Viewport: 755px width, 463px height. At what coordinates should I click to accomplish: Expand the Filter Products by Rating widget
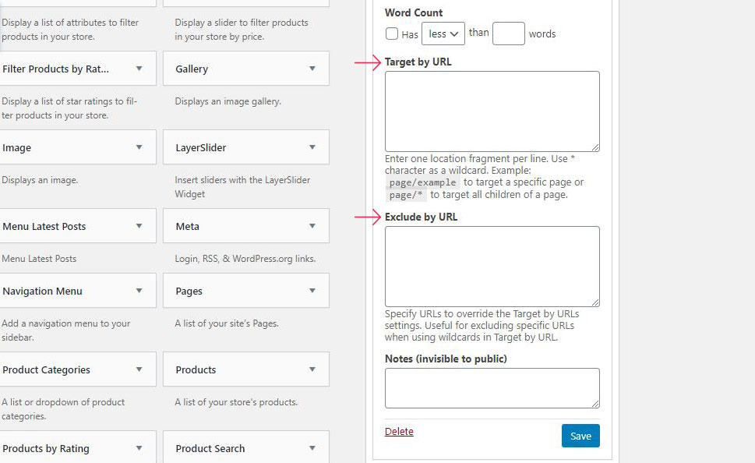coord(139,69)
